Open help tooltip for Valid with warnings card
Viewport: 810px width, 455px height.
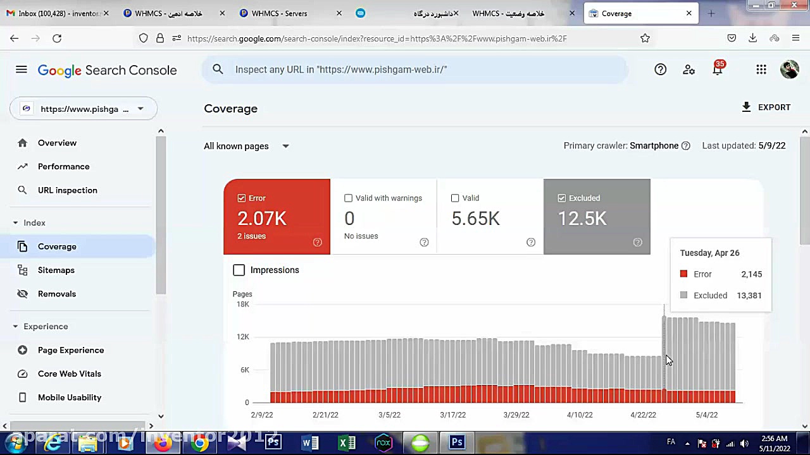click(424, 242)
